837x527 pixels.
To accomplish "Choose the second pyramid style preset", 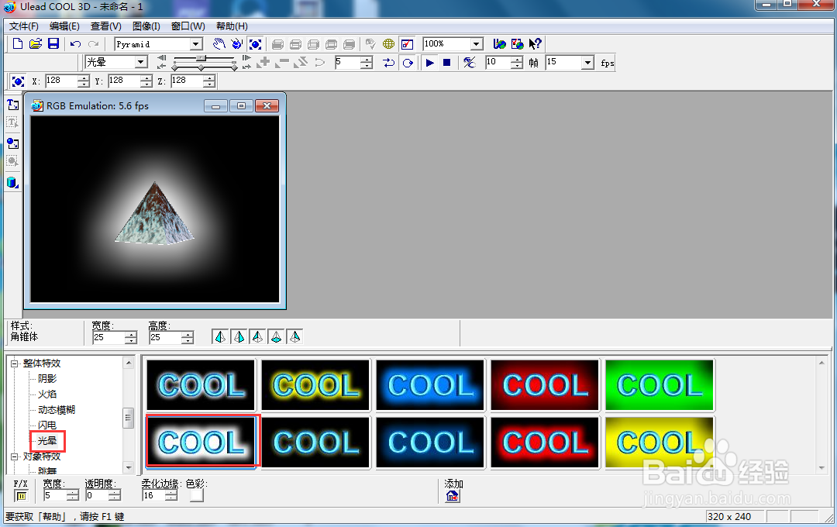I will 239,337.
